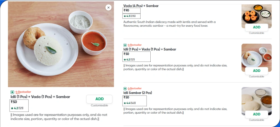Click the veg indicator icon in popup
Viewport: 280px width, 127px height.
point(12,92)
